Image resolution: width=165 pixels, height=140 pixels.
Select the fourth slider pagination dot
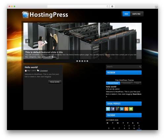click(x=85, y=61)
